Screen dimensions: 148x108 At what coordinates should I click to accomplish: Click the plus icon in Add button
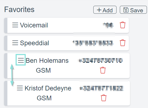coord(99,10)
